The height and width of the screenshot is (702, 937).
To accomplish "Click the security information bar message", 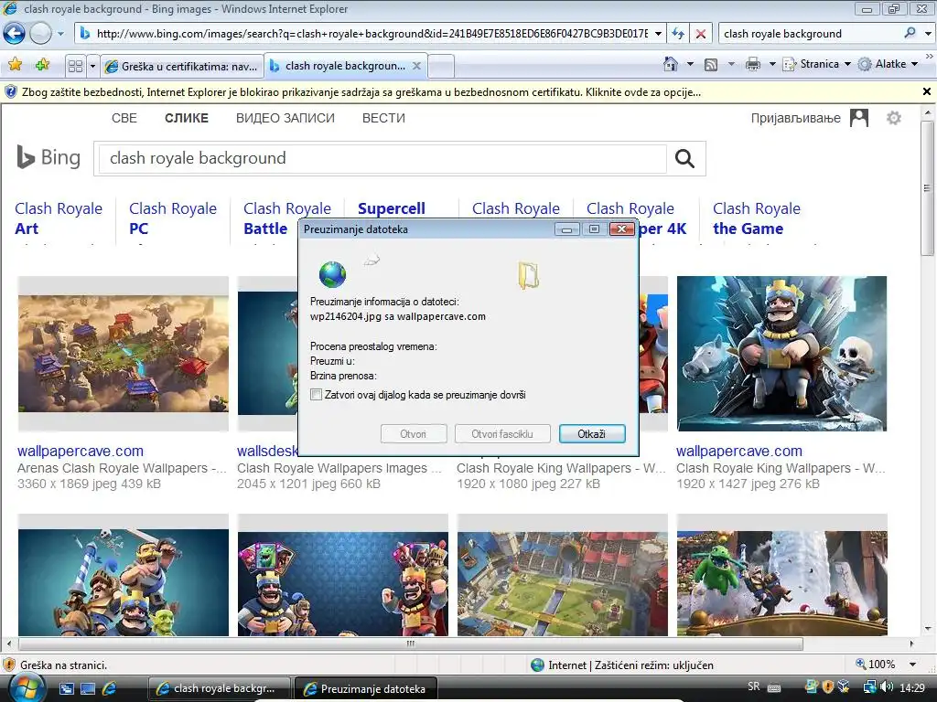I will click(x=361, y=92).
